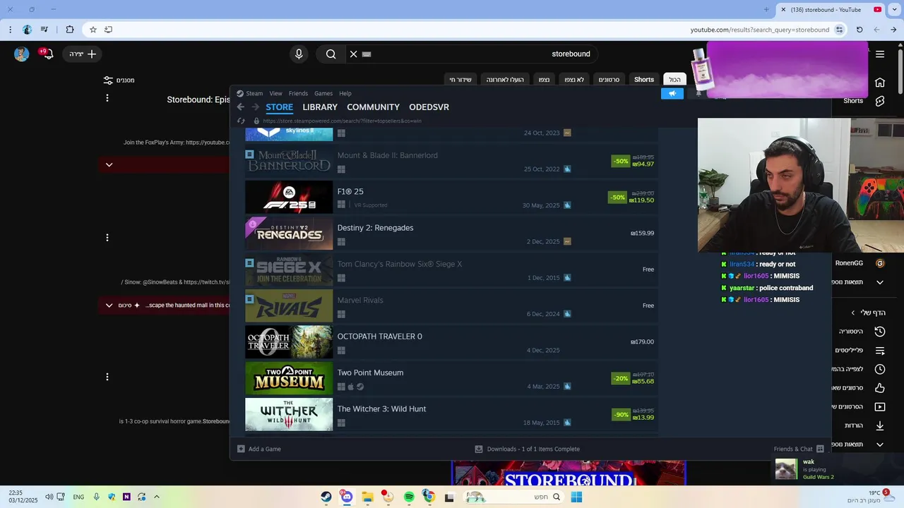Open the Help menu in Steam
Image resolution: width=904 pixels, height=508 pixels.
point(345,93)
